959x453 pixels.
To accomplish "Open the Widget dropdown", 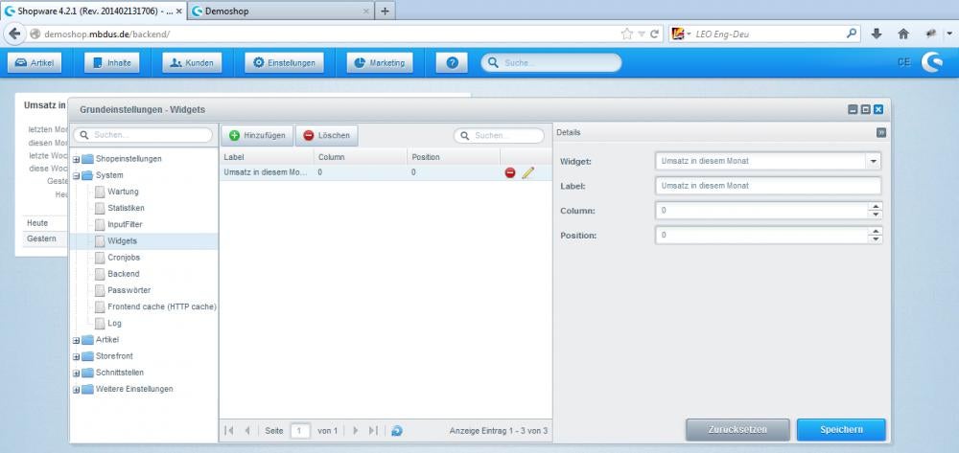I will point(874,161).
